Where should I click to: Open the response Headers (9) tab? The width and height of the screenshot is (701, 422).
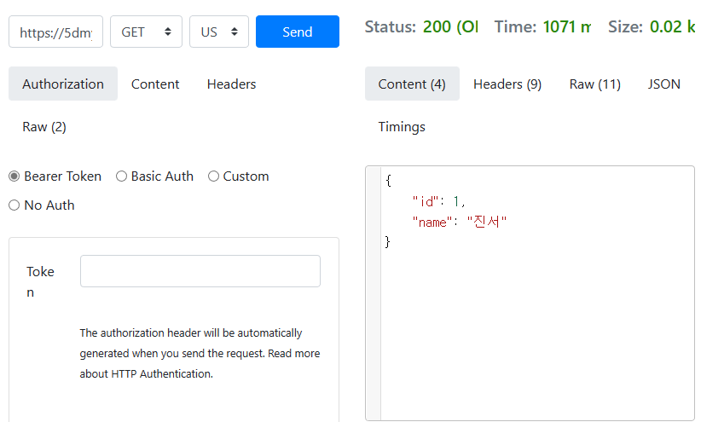click(x=507, y=84)
